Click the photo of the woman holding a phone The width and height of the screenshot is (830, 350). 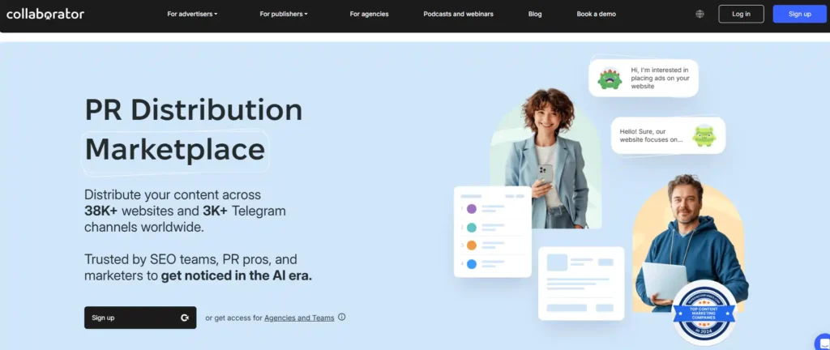pos(545,154)
